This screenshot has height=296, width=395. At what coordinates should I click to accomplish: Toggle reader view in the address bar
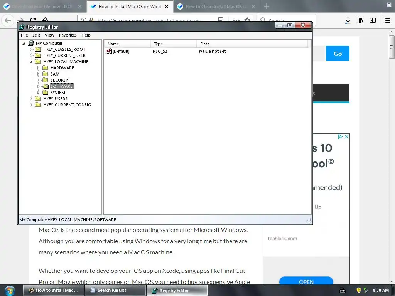(x=220, y=20)
